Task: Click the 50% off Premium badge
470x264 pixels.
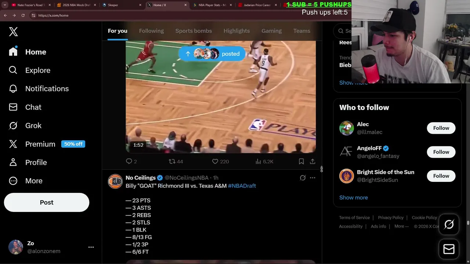Action: coord(73,144)
